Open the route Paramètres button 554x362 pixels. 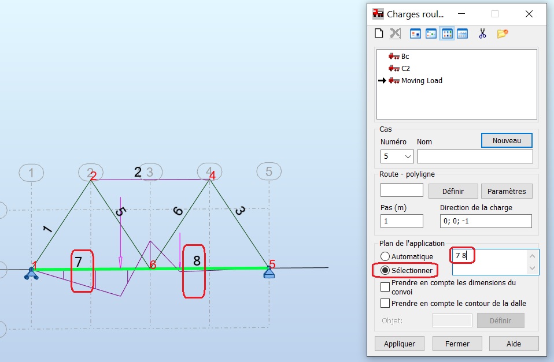coord(507,191)
